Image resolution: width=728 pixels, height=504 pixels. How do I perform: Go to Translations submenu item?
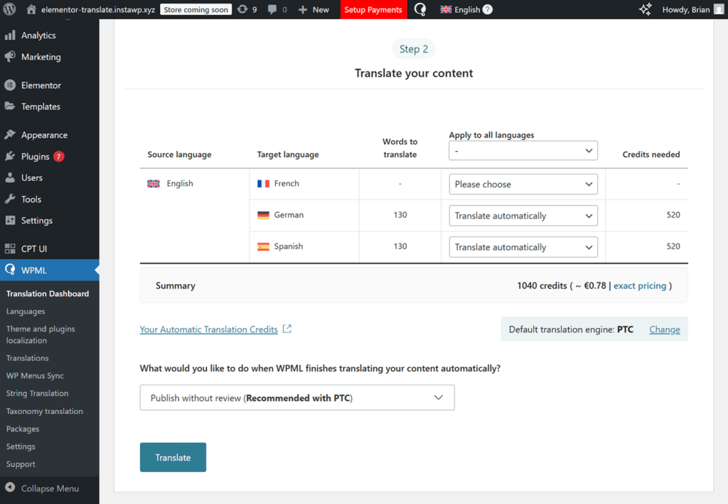(x=28, y=358)
